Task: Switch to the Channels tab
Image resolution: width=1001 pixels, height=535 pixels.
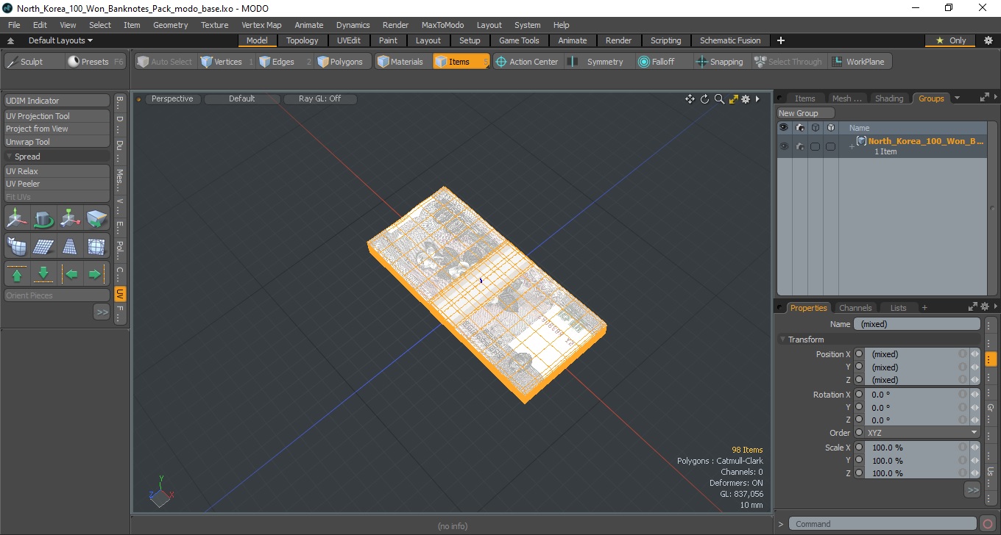Action: pyautogui.click(x=855, y=308)
